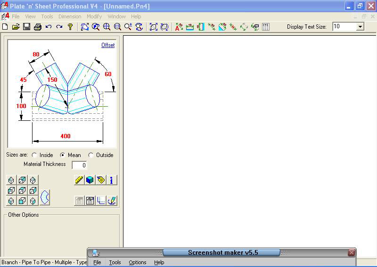Choose the front view cube with front face highlighted
Viewport: 377px width, 267px height.
[22, 201]
